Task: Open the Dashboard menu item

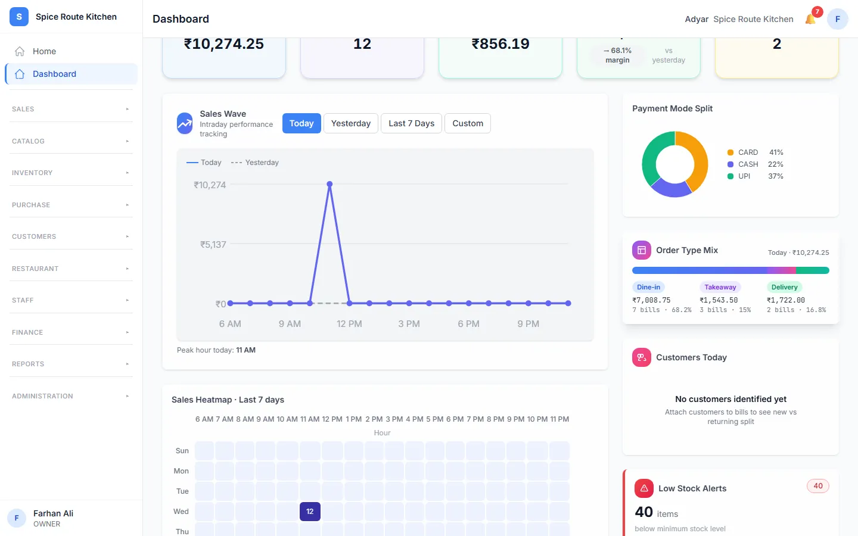Action: (71, 74)
